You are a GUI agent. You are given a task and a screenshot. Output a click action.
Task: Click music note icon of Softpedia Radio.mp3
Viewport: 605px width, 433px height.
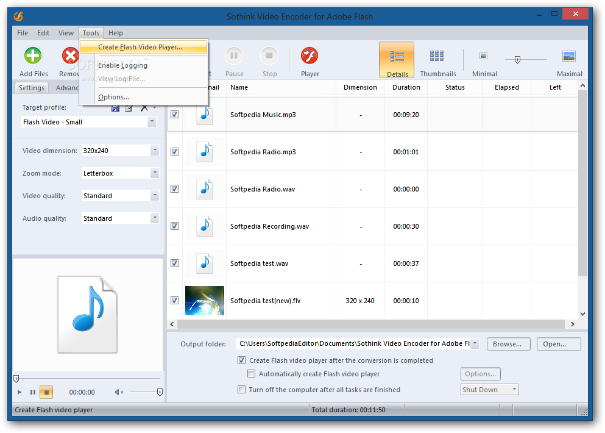(x=205, y=152)
